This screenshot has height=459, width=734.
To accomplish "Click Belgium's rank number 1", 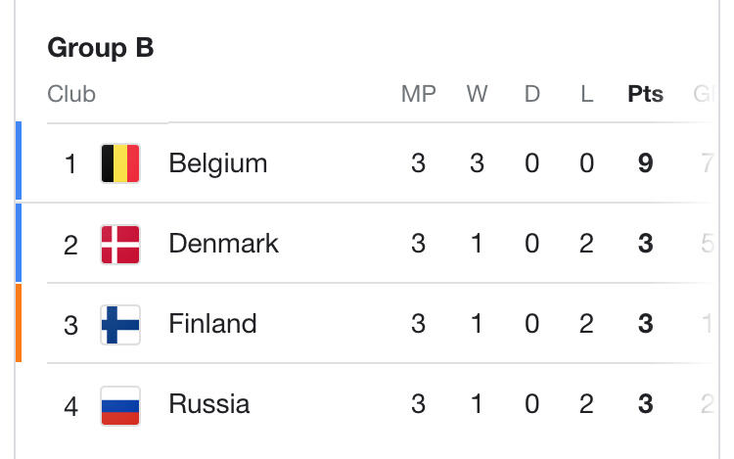I will 70,163.
